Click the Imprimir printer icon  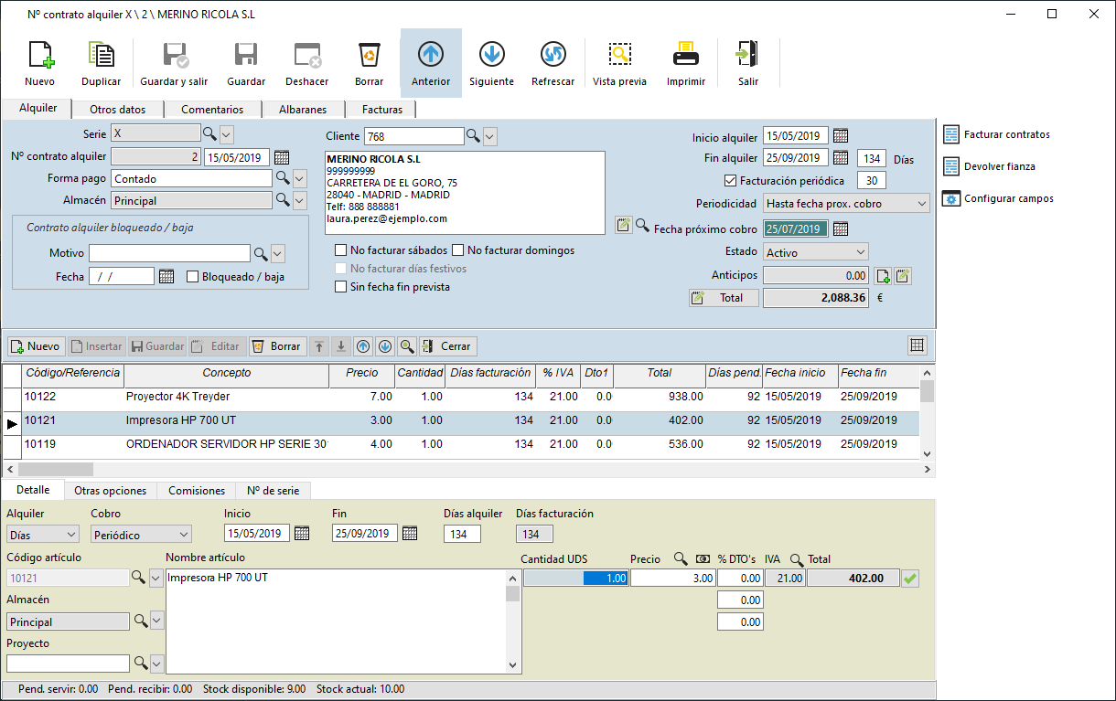685,56
